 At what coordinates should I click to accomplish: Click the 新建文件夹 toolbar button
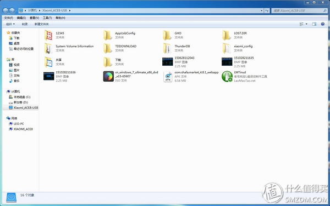(x=41, y=24)
